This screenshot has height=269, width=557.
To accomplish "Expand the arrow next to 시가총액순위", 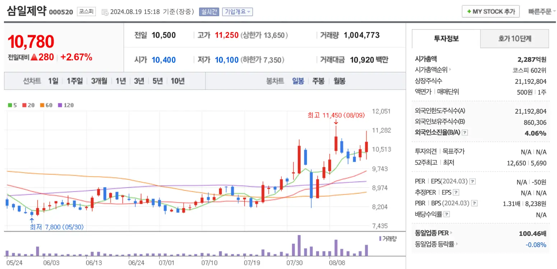I will tap(450, 70).
